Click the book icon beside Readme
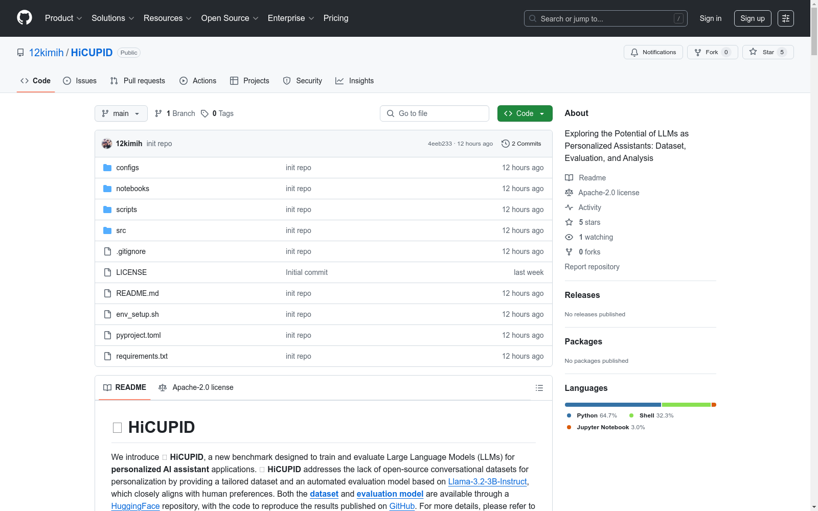The height and width of the screenshot is (511, 818). tap(569, 178)
